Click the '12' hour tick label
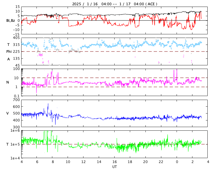Viewport: 212px width, 169px height. click(x=83, y=162)
